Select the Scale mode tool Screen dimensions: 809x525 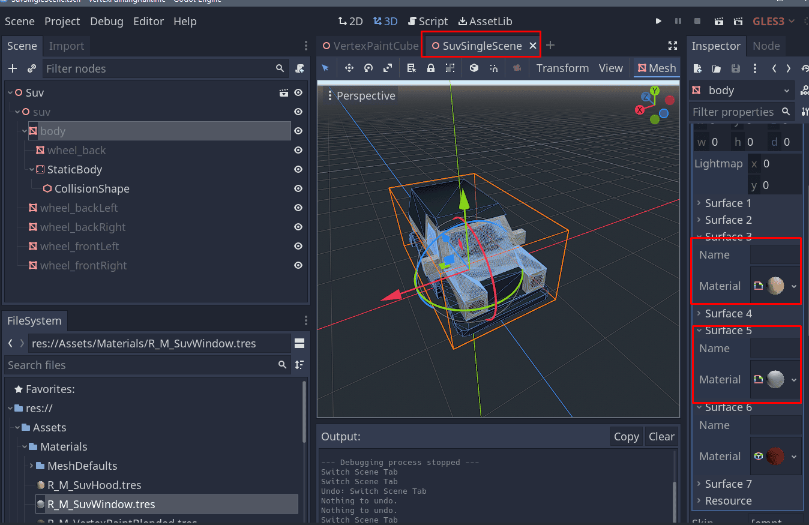pyautogui.click(x=388, y=68)
